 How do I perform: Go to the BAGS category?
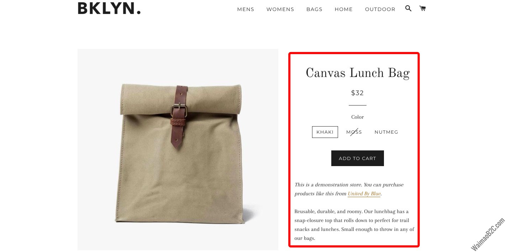[x=314, y=9]
